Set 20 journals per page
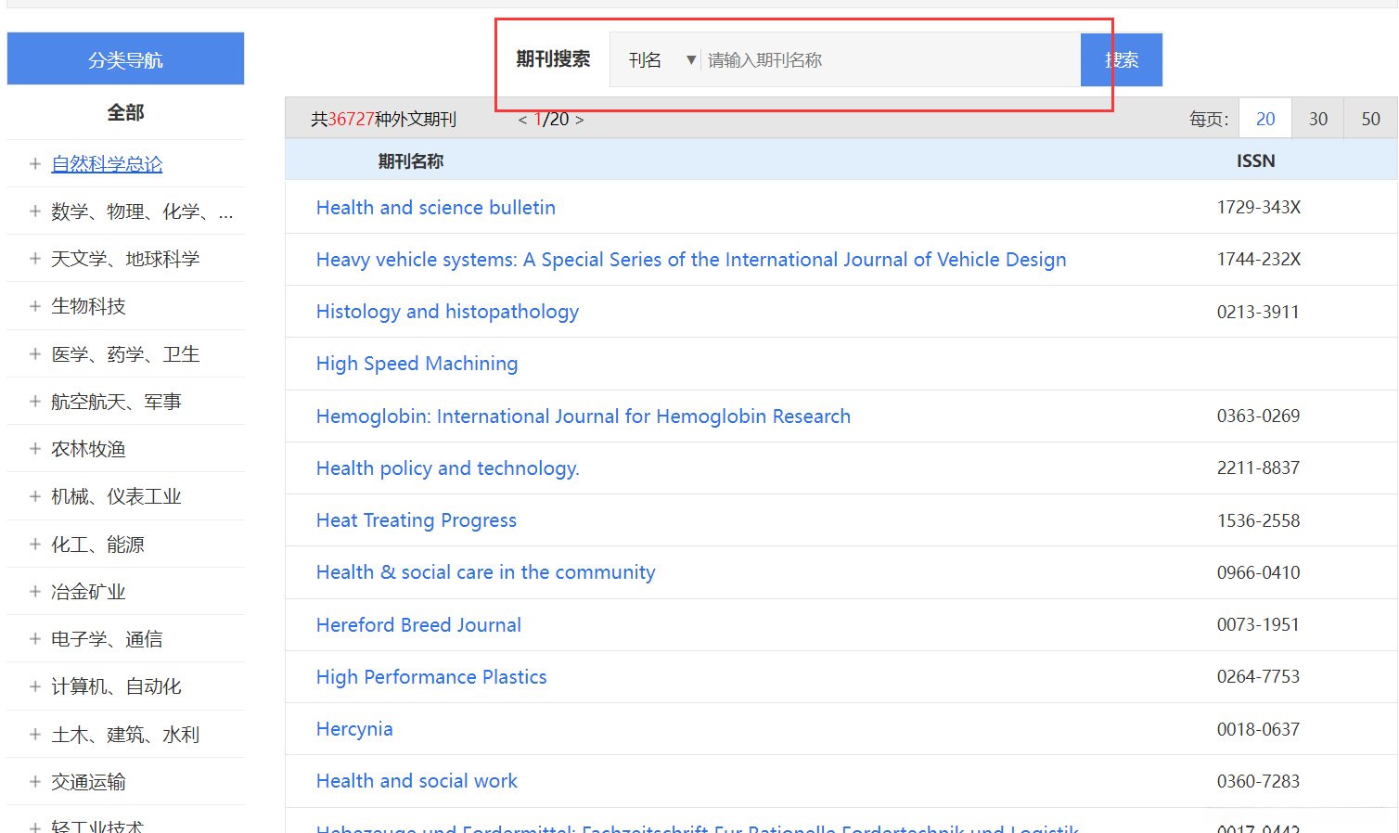1399x833 pixels. [x=1265, y=119]
